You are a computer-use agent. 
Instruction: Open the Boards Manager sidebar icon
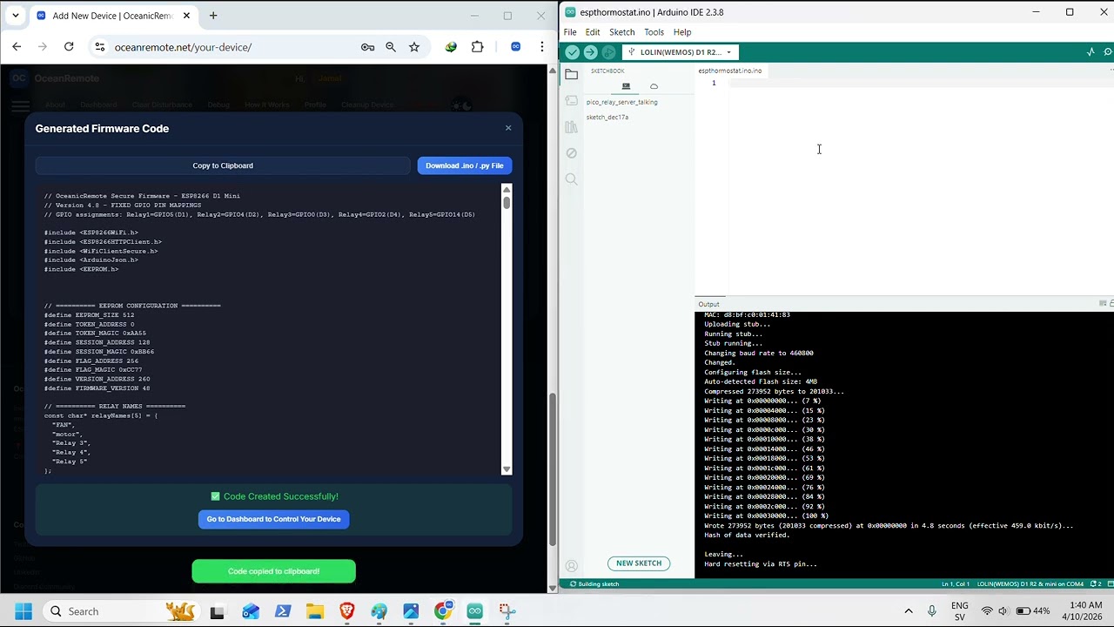pyautogui.click(x=571, y=101)
